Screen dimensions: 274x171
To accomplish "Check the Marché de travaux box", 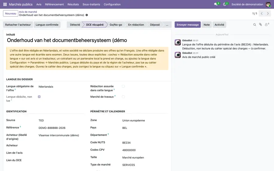I will coord(123,97).
